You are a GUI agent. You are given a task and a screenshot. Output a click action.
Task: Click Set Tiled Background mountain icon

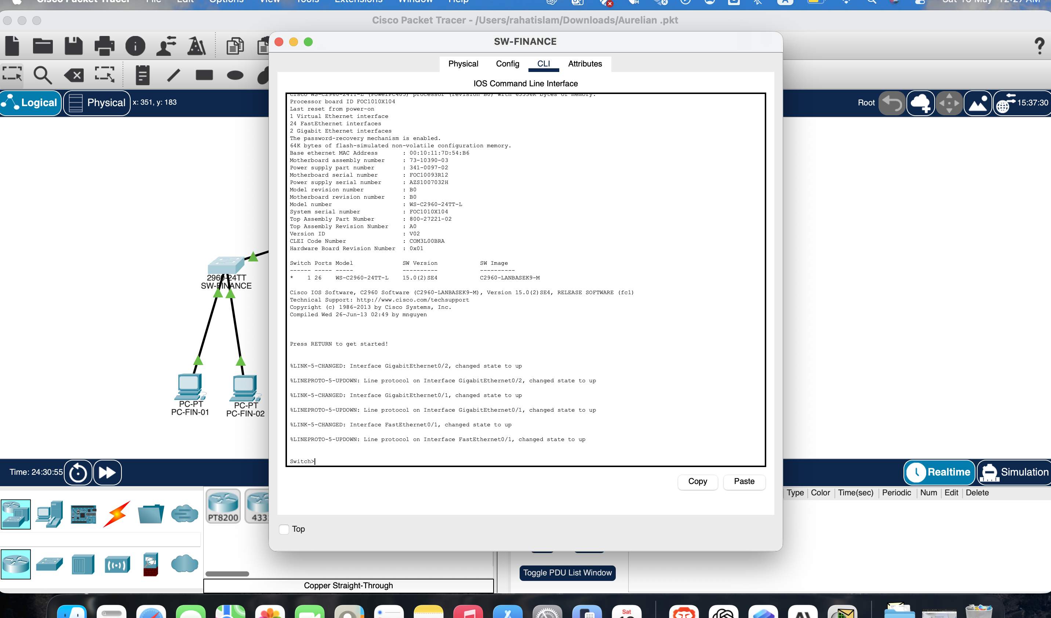(x=978, y=103)
